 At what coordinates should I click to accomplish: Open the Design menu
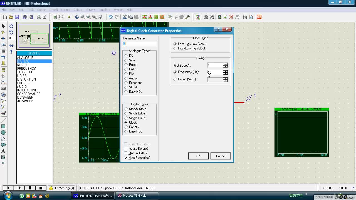pos(42,10)
